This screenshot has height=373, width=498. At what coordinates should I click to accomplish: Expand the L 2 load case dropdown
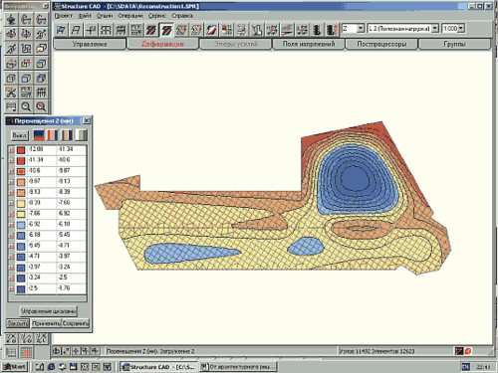(x=435, y=29)
